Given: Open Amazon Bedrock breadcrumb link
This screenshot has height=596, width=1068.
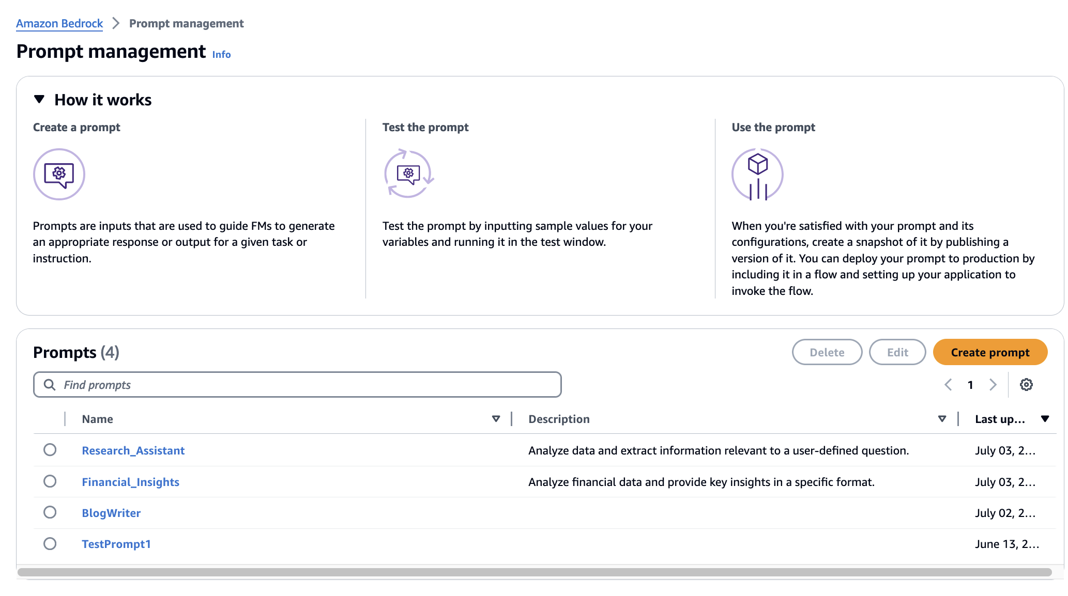Looking at the screenshot, I should [59, 23].
